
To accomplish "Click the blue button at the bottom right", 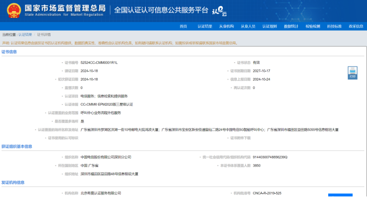I will click(340, 195).
